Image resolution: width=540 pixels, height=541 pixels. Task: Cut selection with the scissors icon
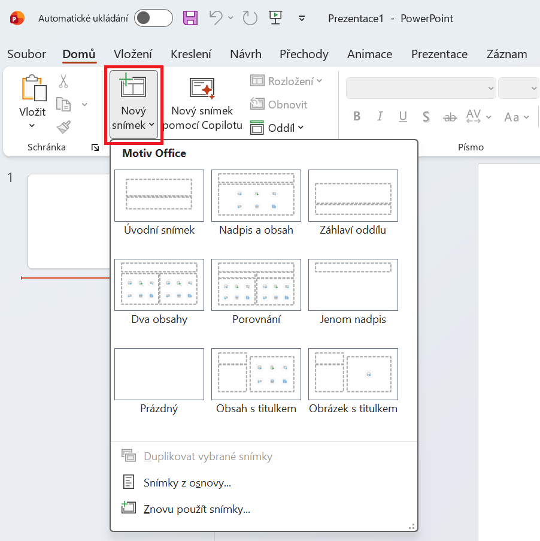[x=63, y=81]
